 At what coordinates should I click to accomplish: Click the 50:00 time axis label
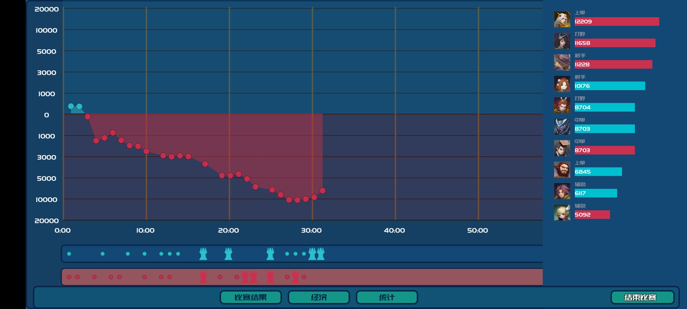(477, 230)
